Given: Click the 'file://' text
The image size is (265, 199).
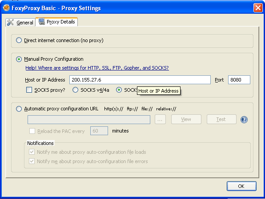Looking at the screenshot, I should point(147,109).
